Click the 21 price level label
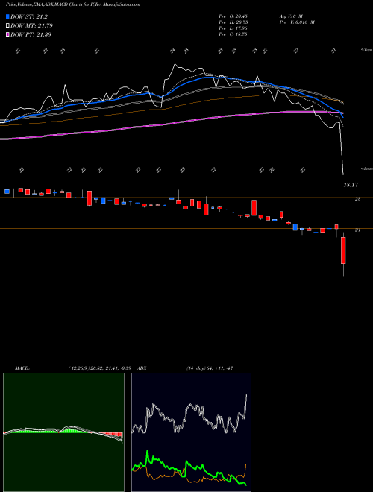 coord(357,230)
